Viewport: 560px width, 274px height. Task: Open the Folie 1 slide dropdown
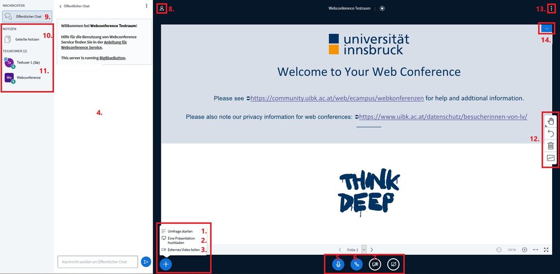364,249
